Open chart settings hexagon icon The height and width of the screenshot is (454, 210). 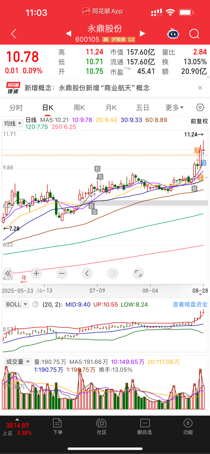tap(200, 107)
